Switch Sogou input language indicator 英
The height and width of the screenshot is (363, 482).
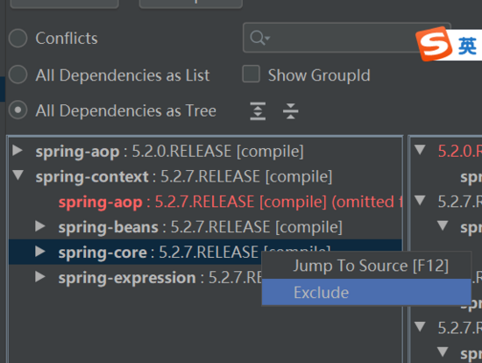pyautogui.click(x=467, y=46)
